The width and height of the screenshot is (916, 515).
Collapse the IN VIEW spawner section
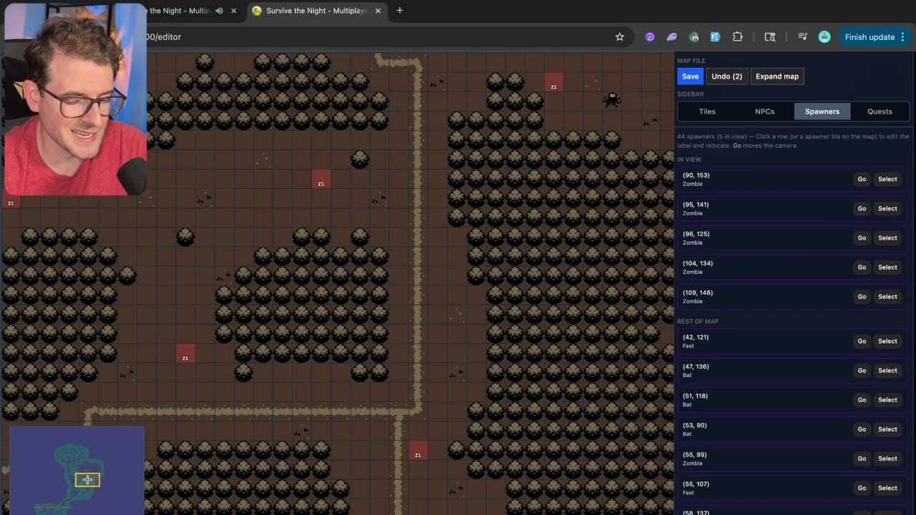(x=688, y=159)
